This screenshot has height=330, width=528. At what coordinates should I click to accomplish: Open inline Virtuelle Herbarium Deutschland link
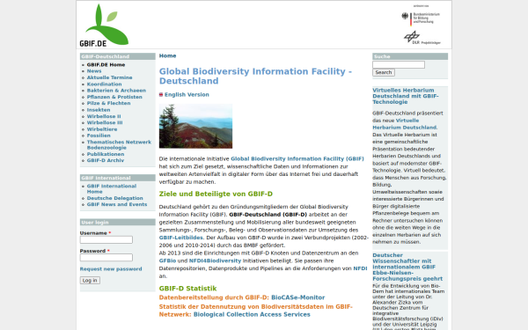405,124
